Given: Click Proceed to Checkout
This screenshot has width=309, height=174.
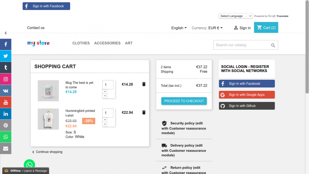Looking at the screenshot, I should (184, 101).
